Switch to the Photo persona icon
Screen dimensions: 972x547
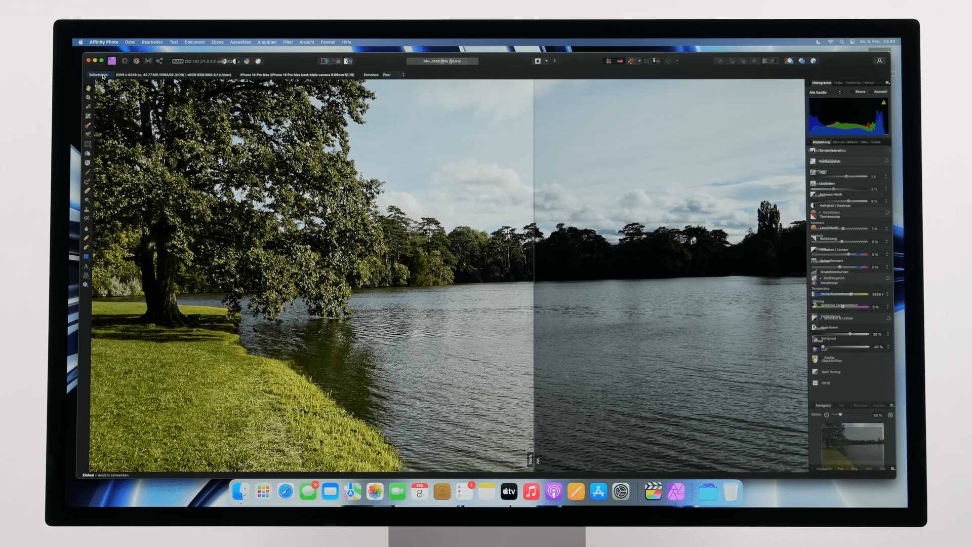pos(112,61)
